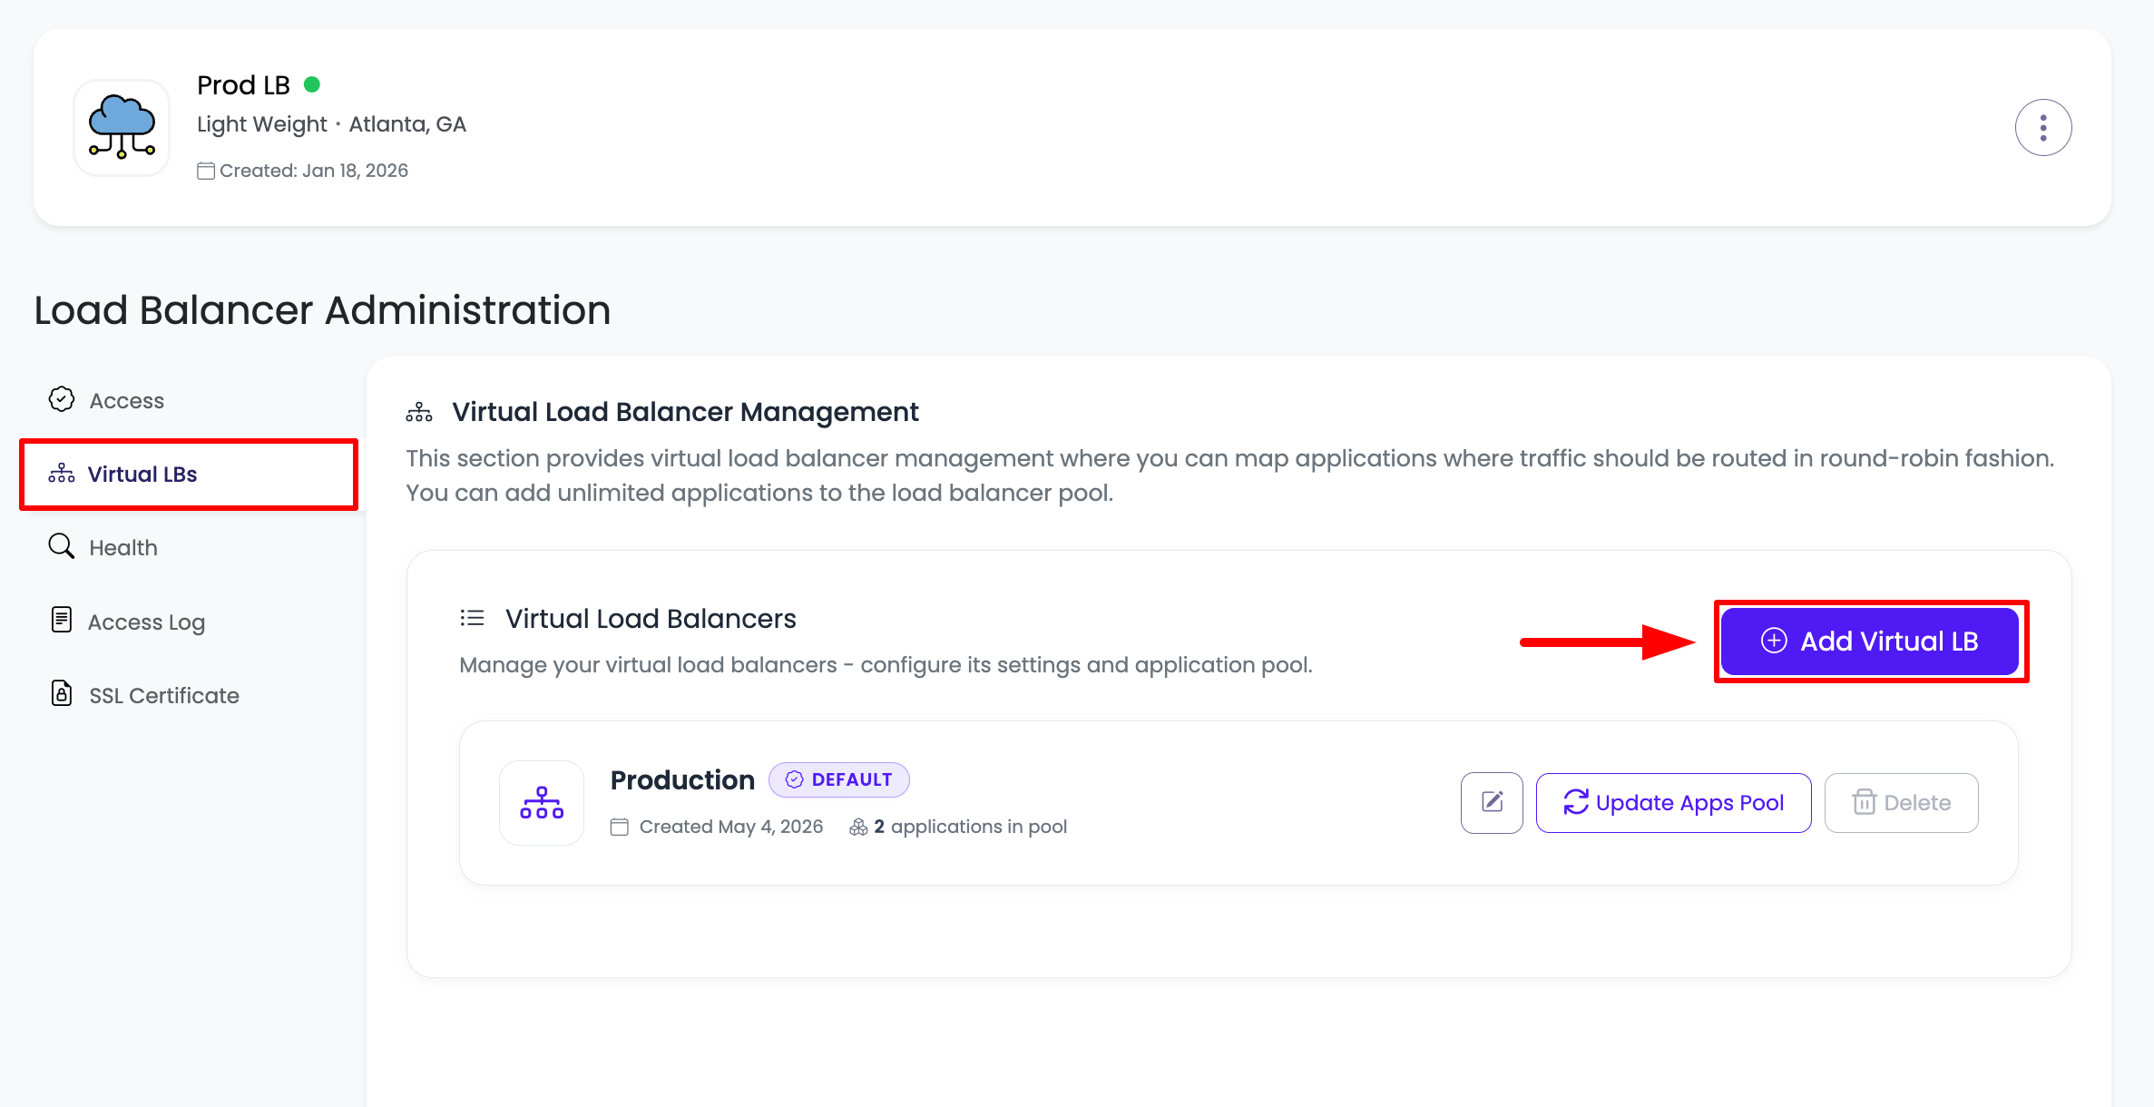
Task: Open the SSL Certificate section
Action: pos(189,695)
